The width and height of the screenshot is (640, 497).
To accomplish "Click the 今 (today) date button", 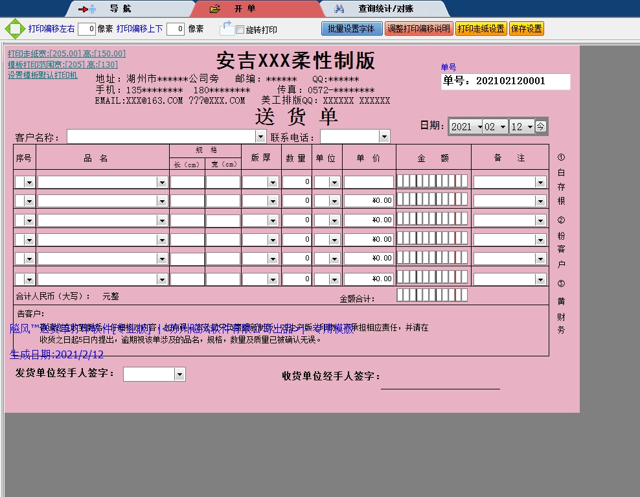I will point(541,126).
